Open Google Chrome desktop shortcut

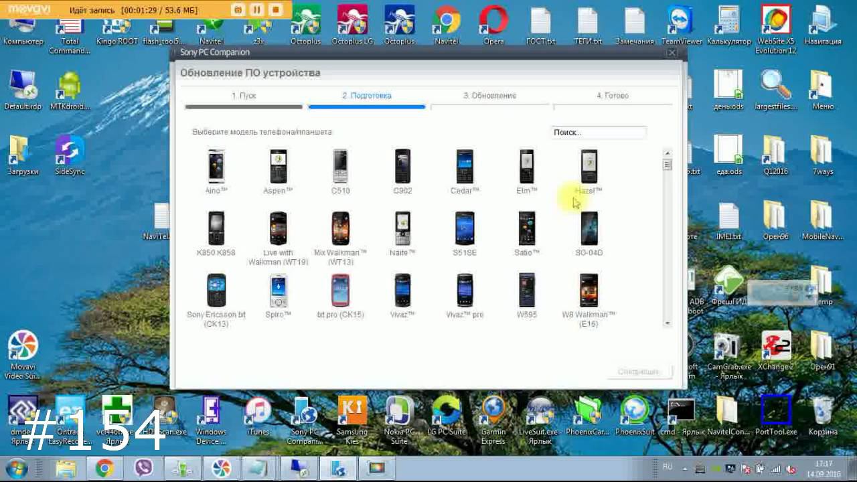pyautogui.click(x=447, y=25)
